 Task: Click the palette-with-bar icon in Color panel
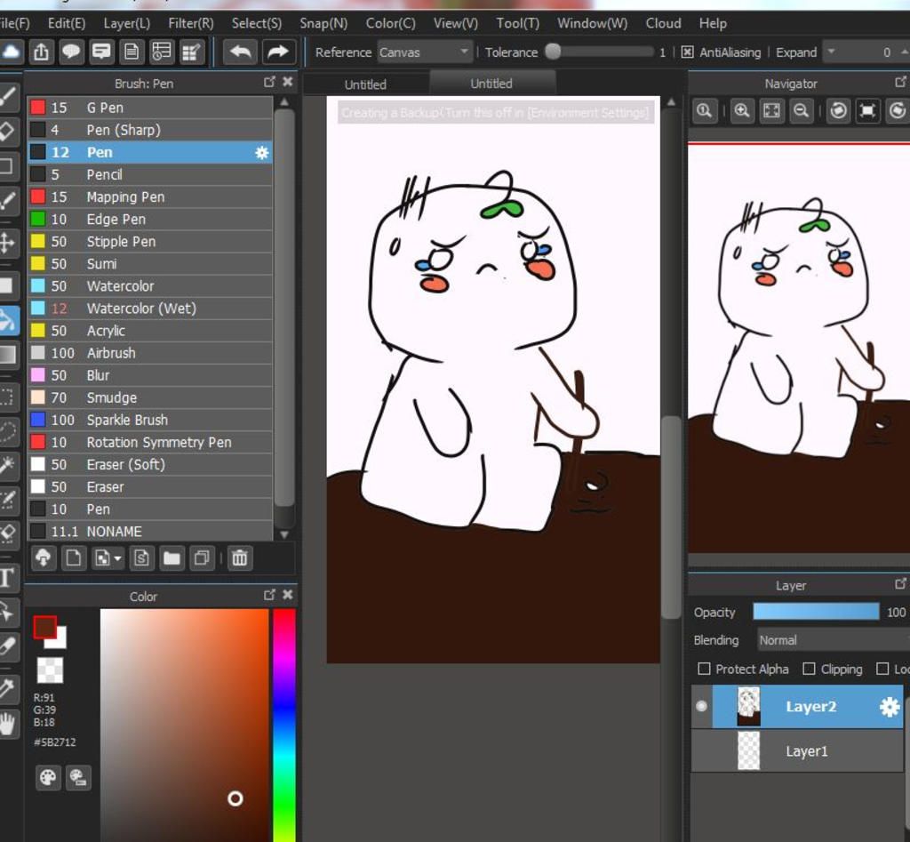[78, 778]
